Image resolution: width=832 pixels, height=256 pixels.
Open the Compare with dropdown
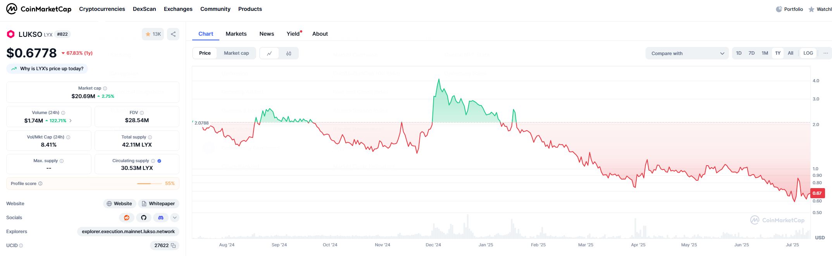(687, 54)
